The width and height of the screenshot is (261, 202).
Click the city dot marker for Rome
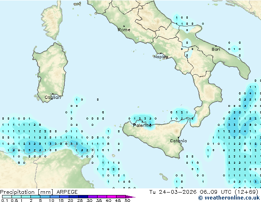124,26
